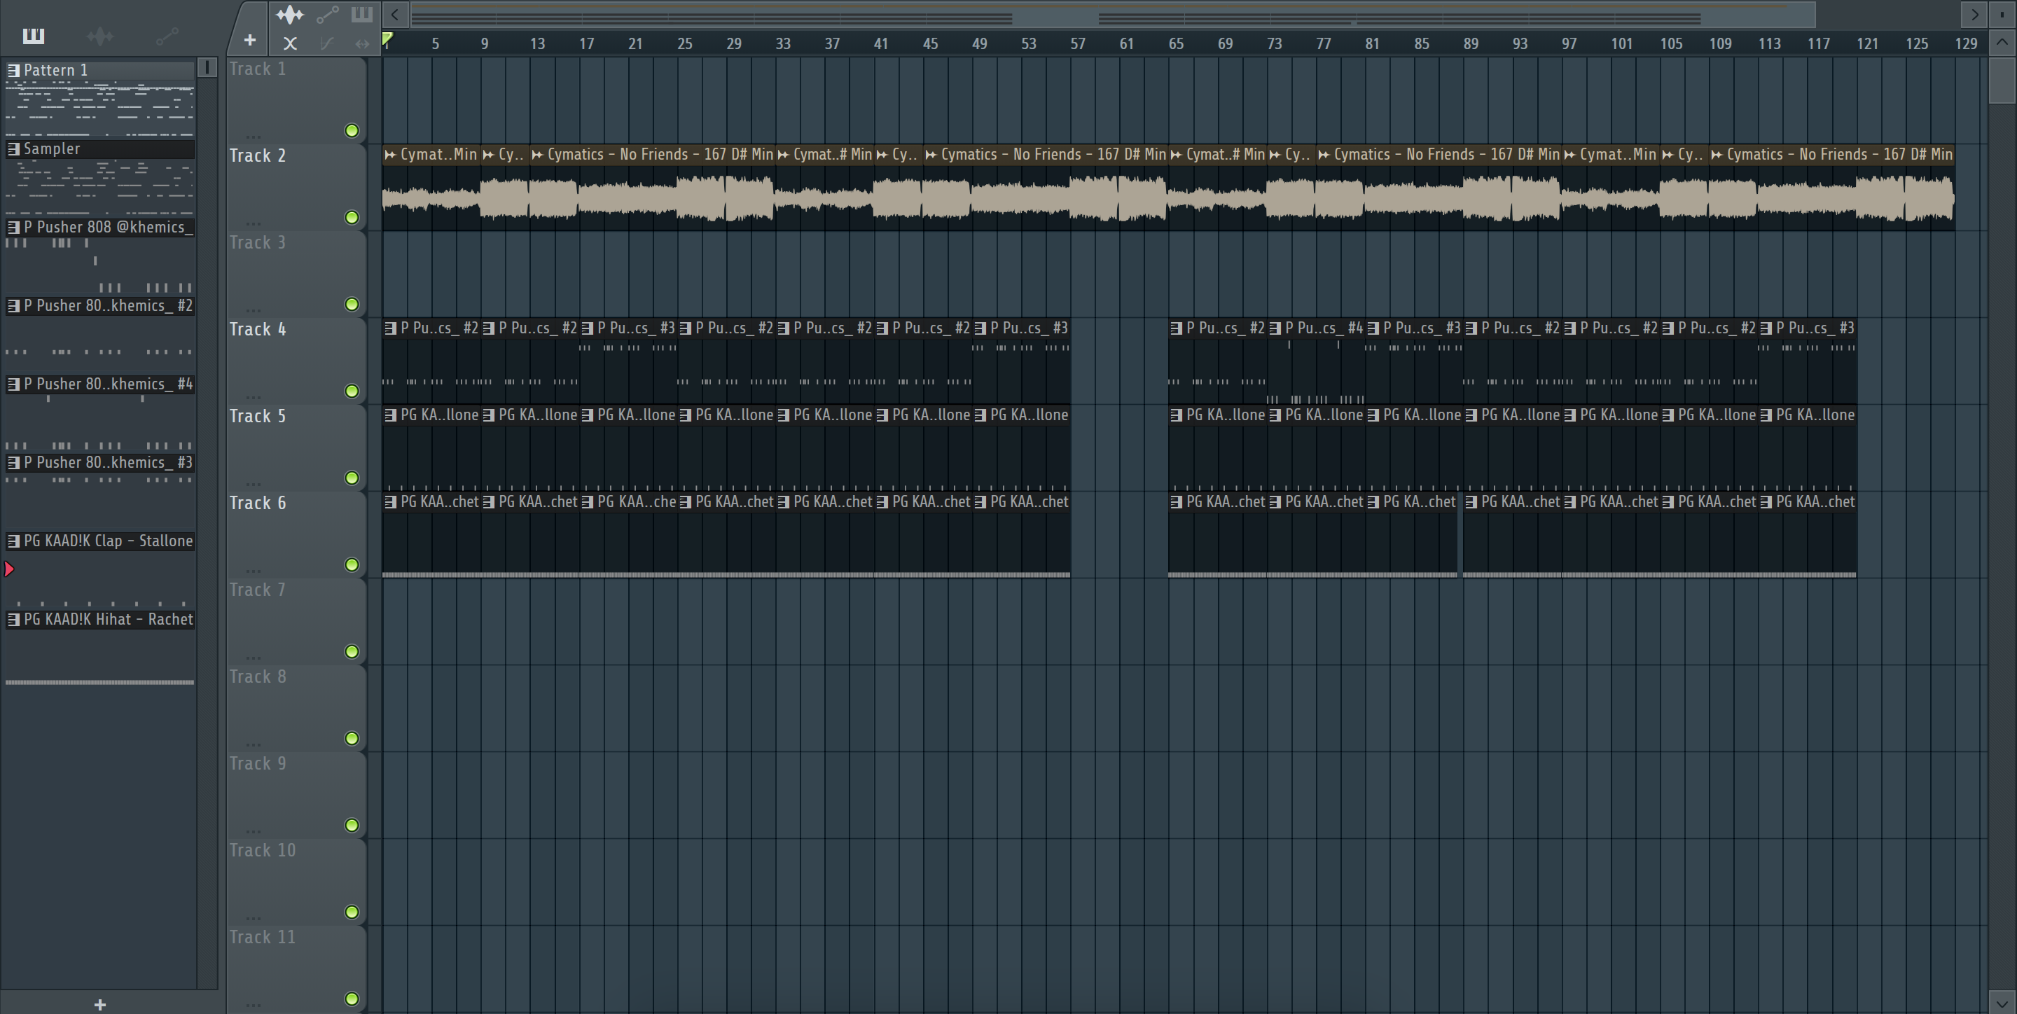Image resolution: width=2017 pixels, height=1014 pixels.
Task: Toggle Track 11 mute light
Action: coord(352,1000)
